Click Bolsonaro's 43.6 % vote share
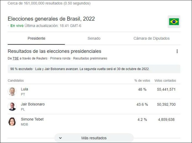192x143 pixels. pyautogui.click(x=142, y=104)
